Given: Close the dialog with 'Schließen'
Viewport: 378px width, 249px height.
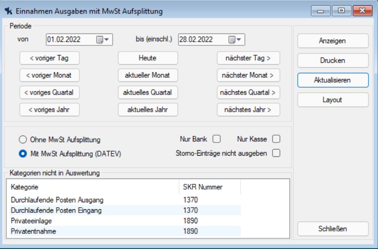Looking at the screenshot, I should coord(332,229).
